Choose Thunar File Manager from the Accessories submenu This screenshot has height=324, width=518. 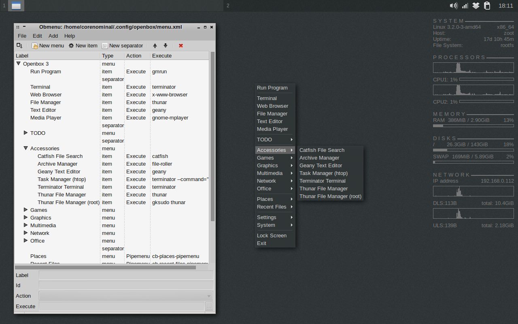323,188
